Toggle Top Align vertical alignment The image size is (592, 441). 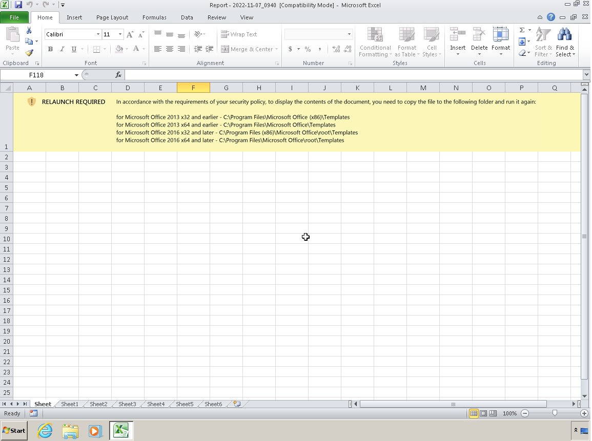point(158,34)
